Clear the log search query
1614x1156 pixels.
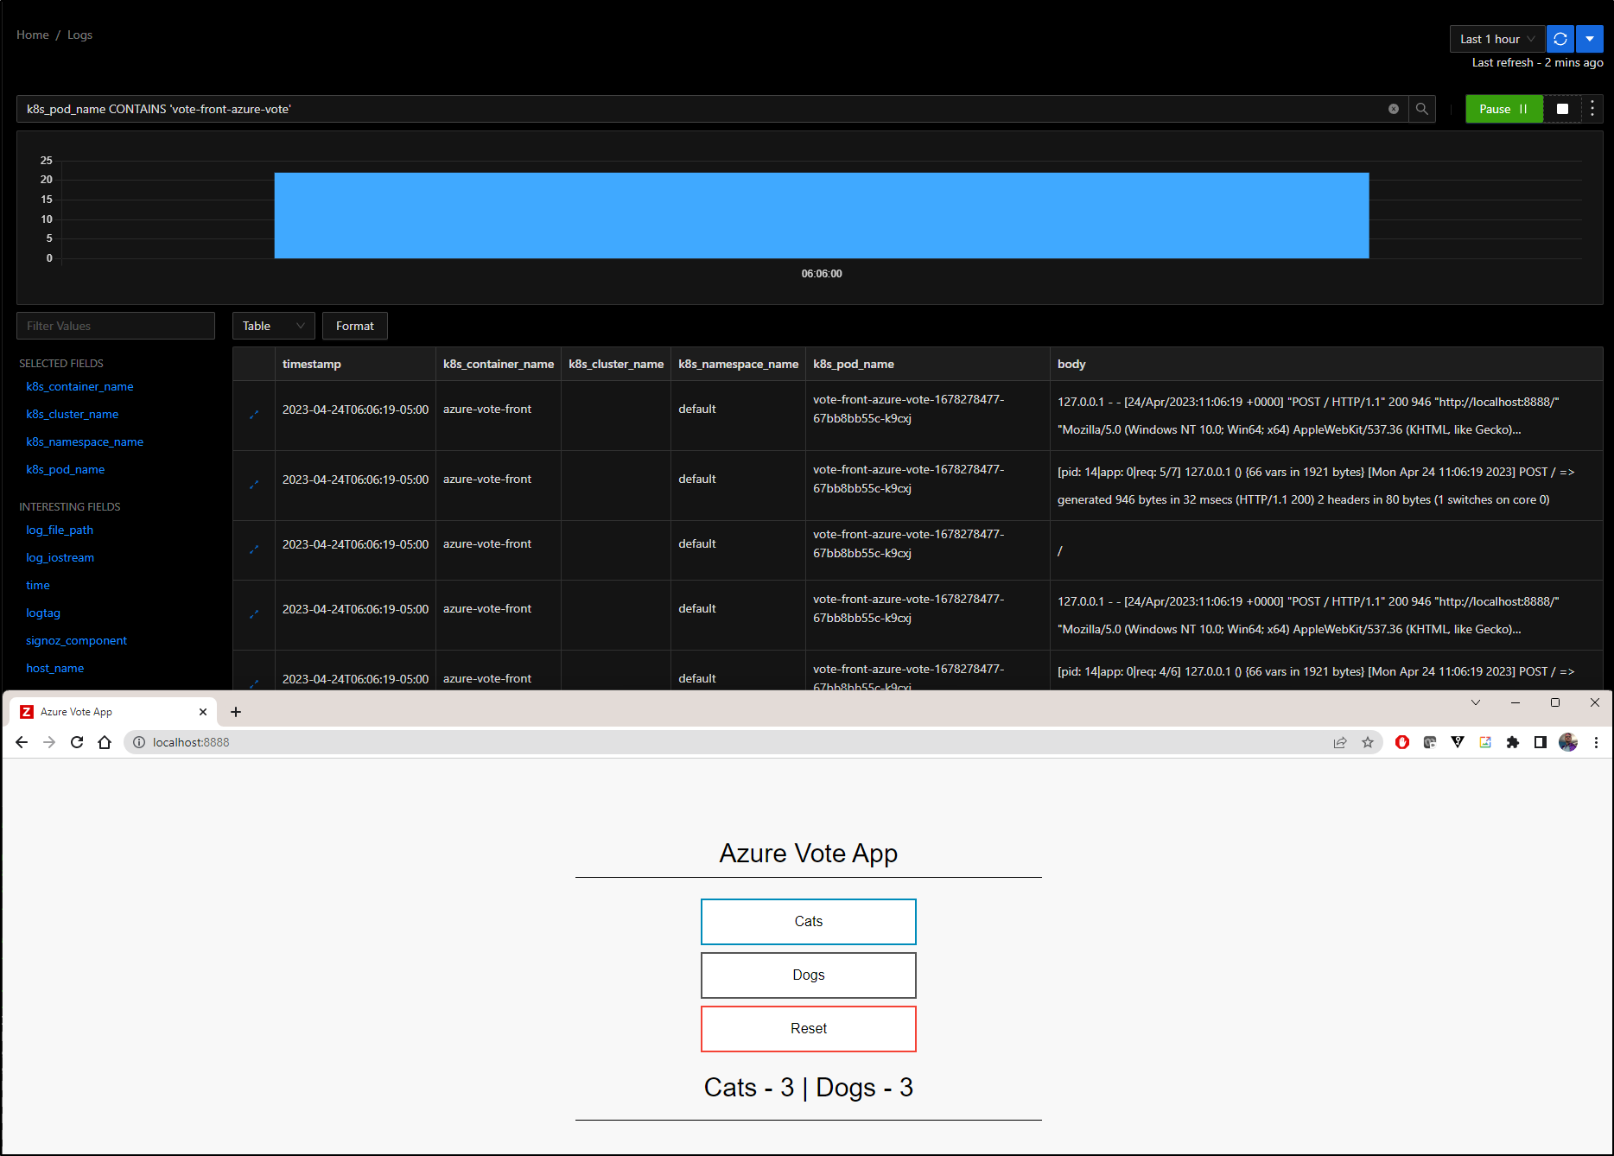pos(1393,109)
